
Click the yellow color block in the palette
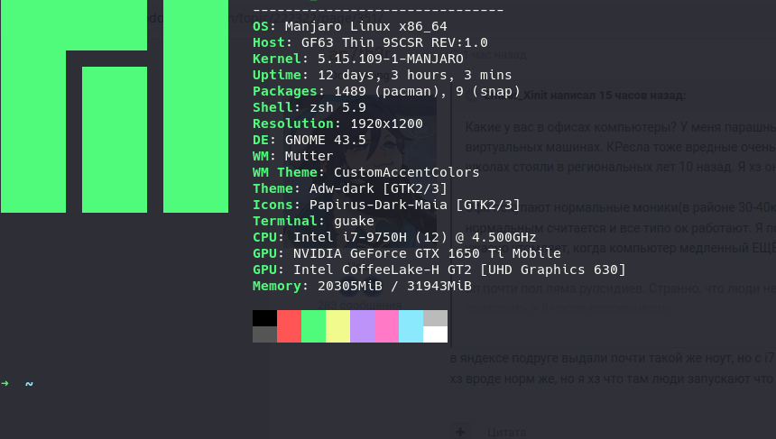338,326
